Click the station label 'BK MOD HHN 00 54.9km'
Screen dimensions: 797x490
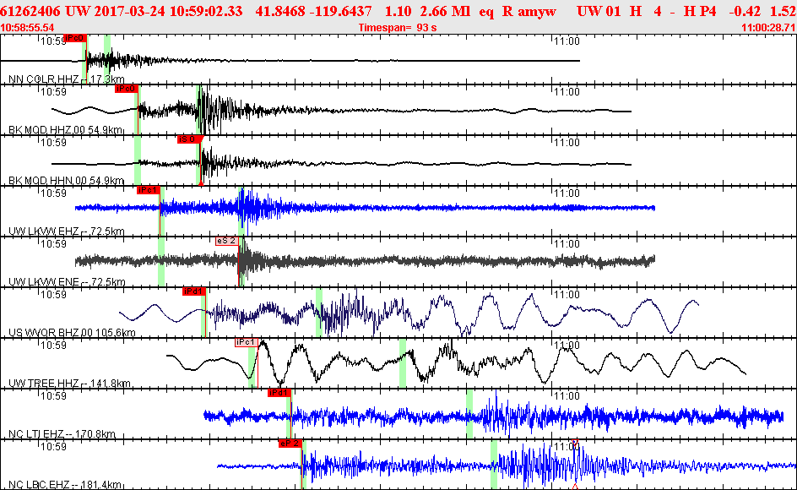pyautogui.click(x=66, y=181)
